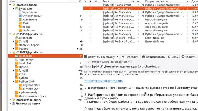Toggle junk status of 'Думаю стоит' message
Viewport: 198px width, 111px height.
tap(187, 5)
